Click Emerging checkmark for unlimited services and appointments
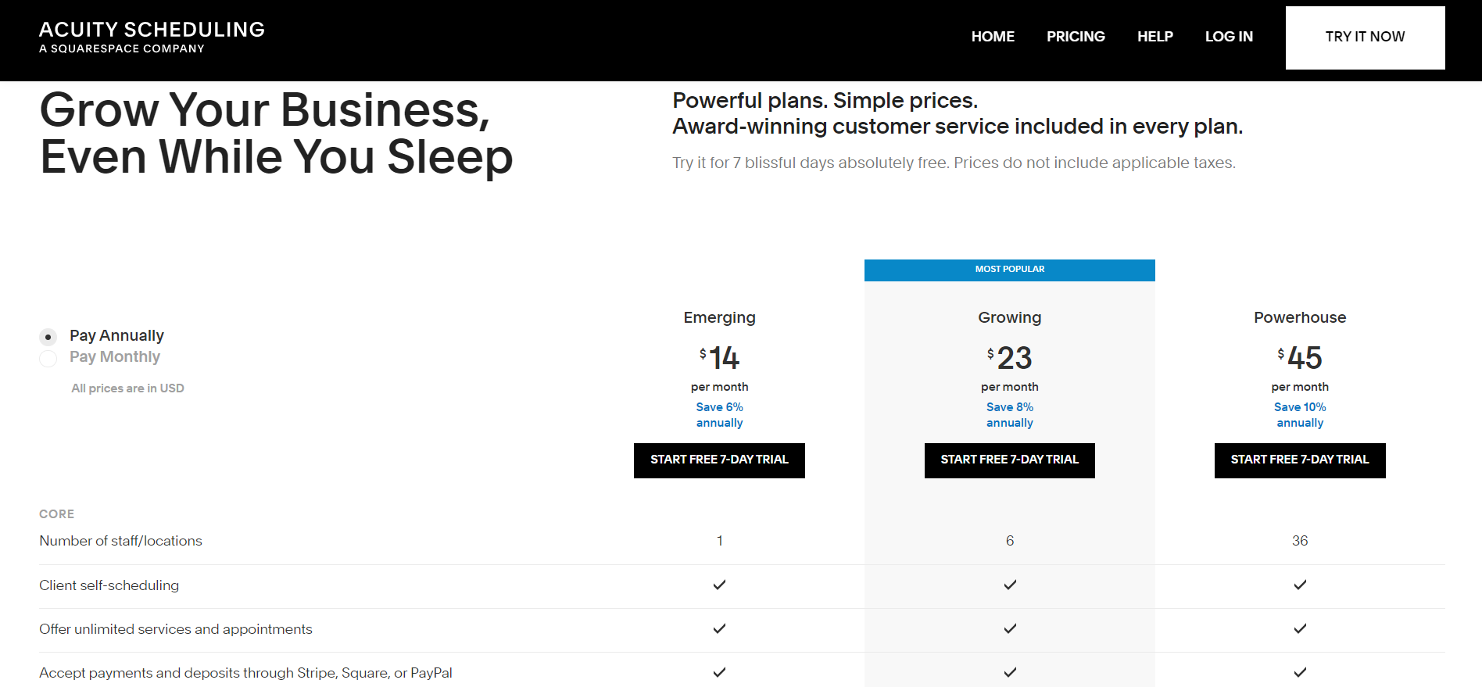 (x=719, y=628)
